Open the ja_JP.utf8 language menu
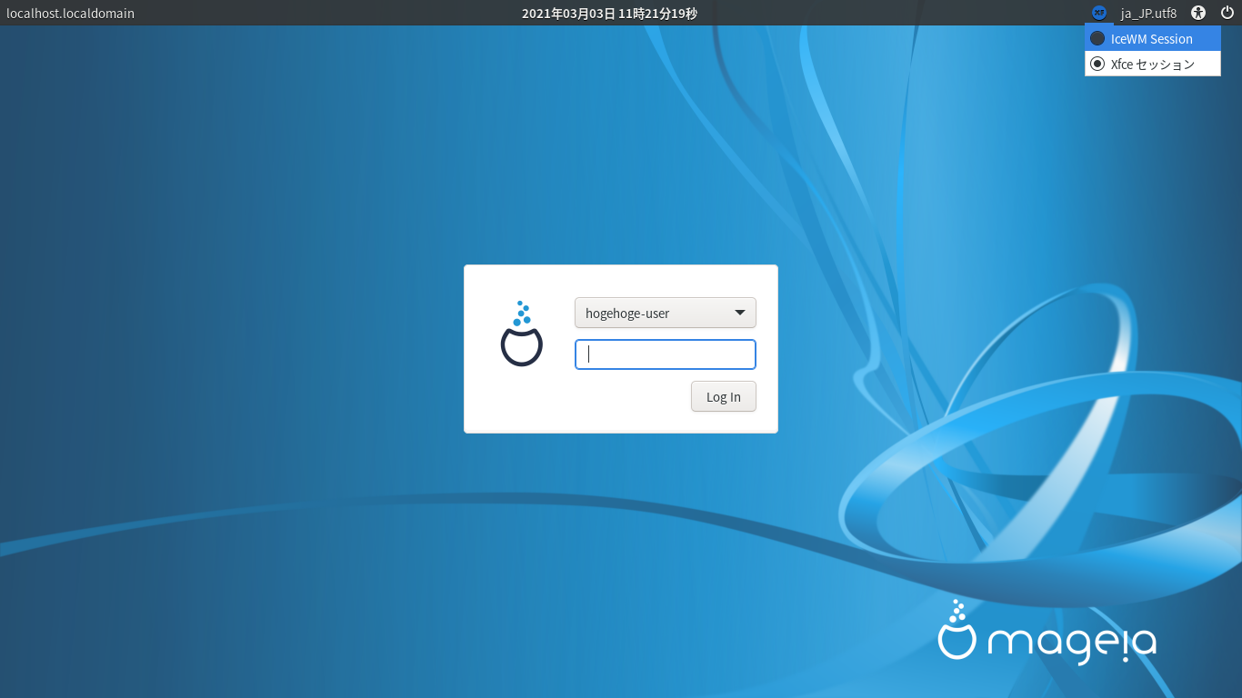Image resolution: width=1242 pixels, height=698 pixels. [x=1148, y=13]
